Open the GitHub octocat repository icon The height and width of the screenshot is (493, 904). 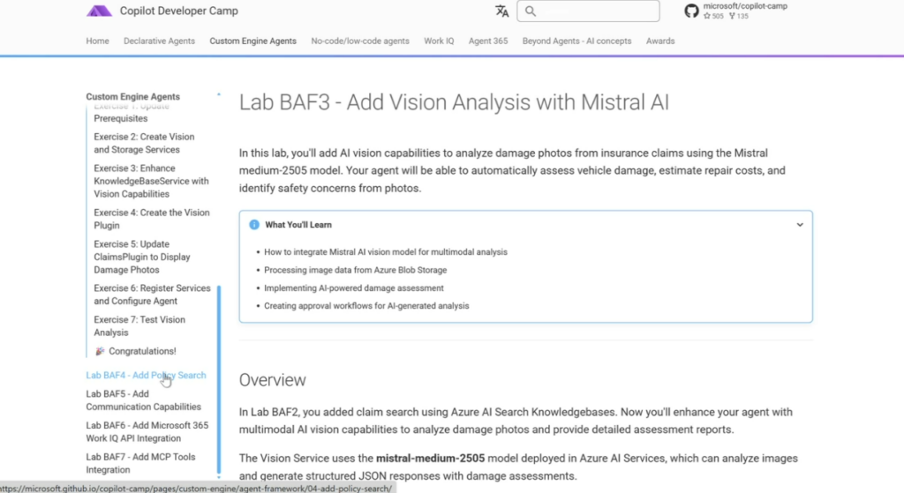pyautogui.click(x=691, y=11)
